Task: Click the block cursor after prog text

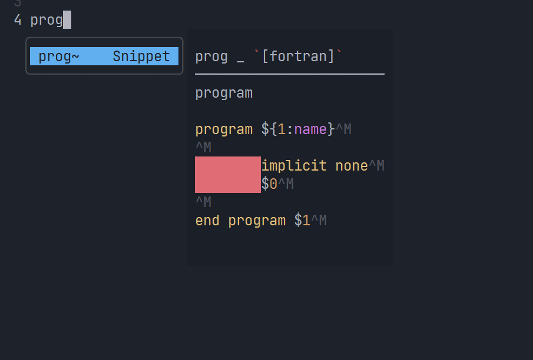Action: (66, 19)
